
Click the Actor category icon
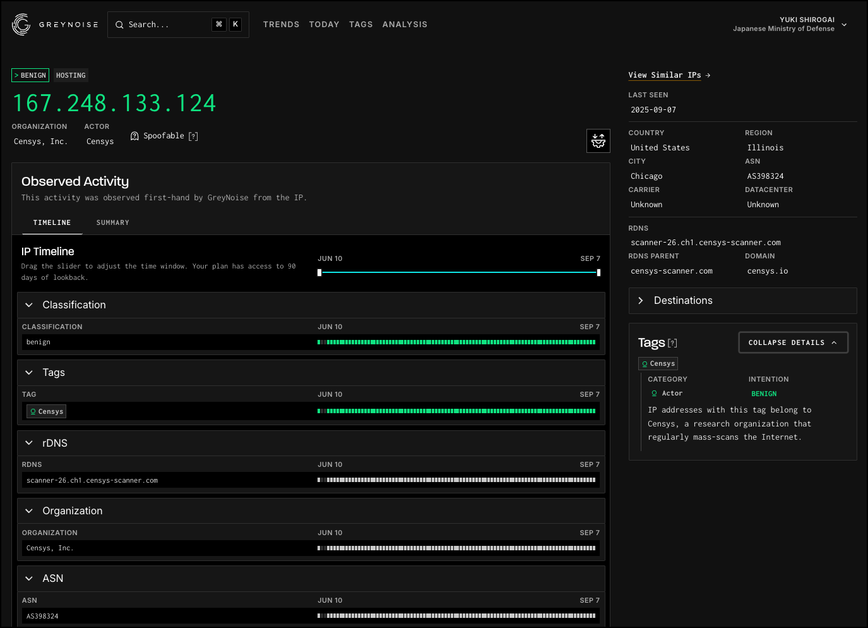click(654, 394)
